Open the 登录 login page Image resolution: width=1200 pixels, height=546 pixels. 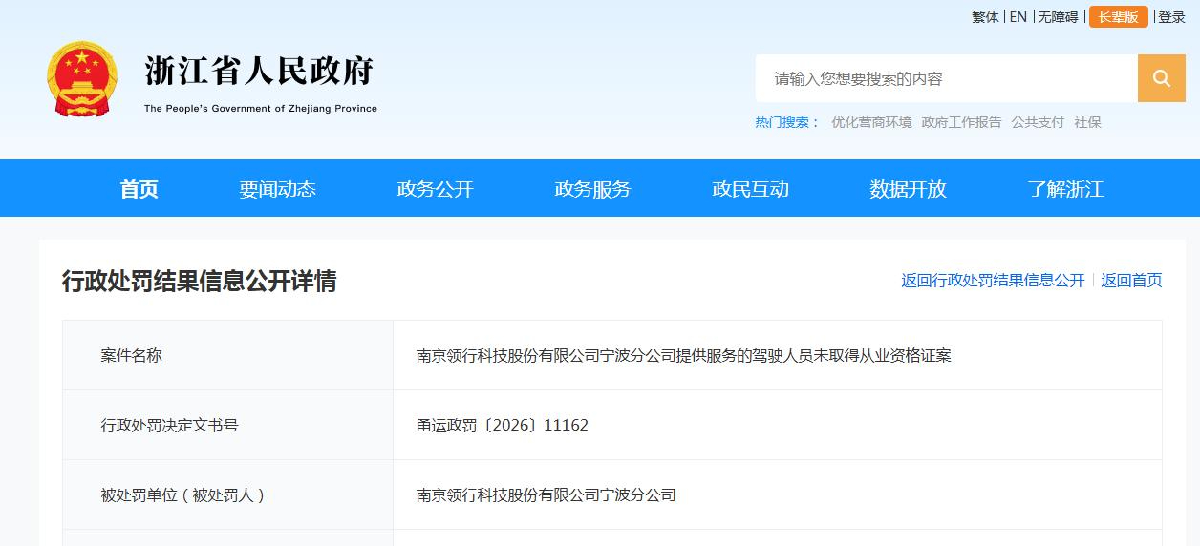[x=1171, y=17]
